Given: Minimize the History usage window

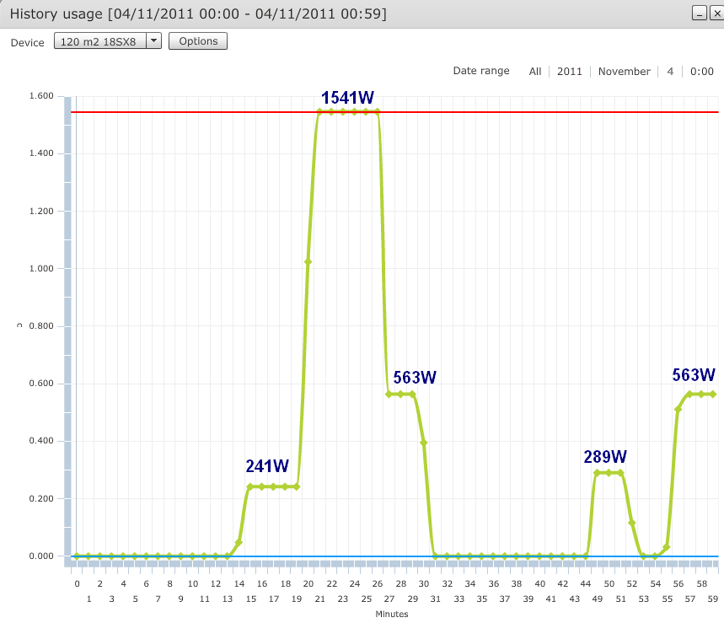Looking at the screenshot, I should 699,13.
